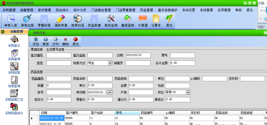Click the underlined 序号 label link
This screenshot has height=125, width=267.
40,63
